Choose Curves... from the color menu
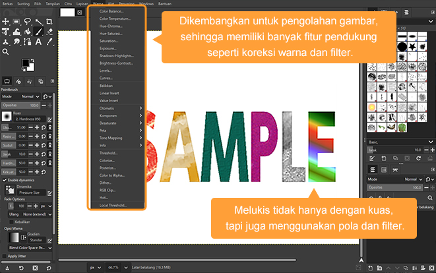 click(x=108, y=78)
